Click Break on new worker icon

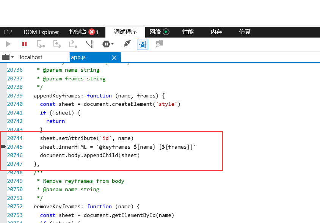point(90,44)
